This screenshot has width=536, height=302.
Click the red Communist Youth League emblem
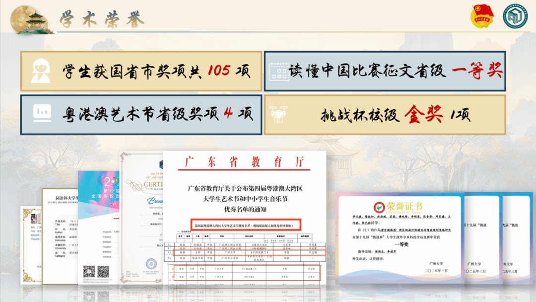coord(482,18)
